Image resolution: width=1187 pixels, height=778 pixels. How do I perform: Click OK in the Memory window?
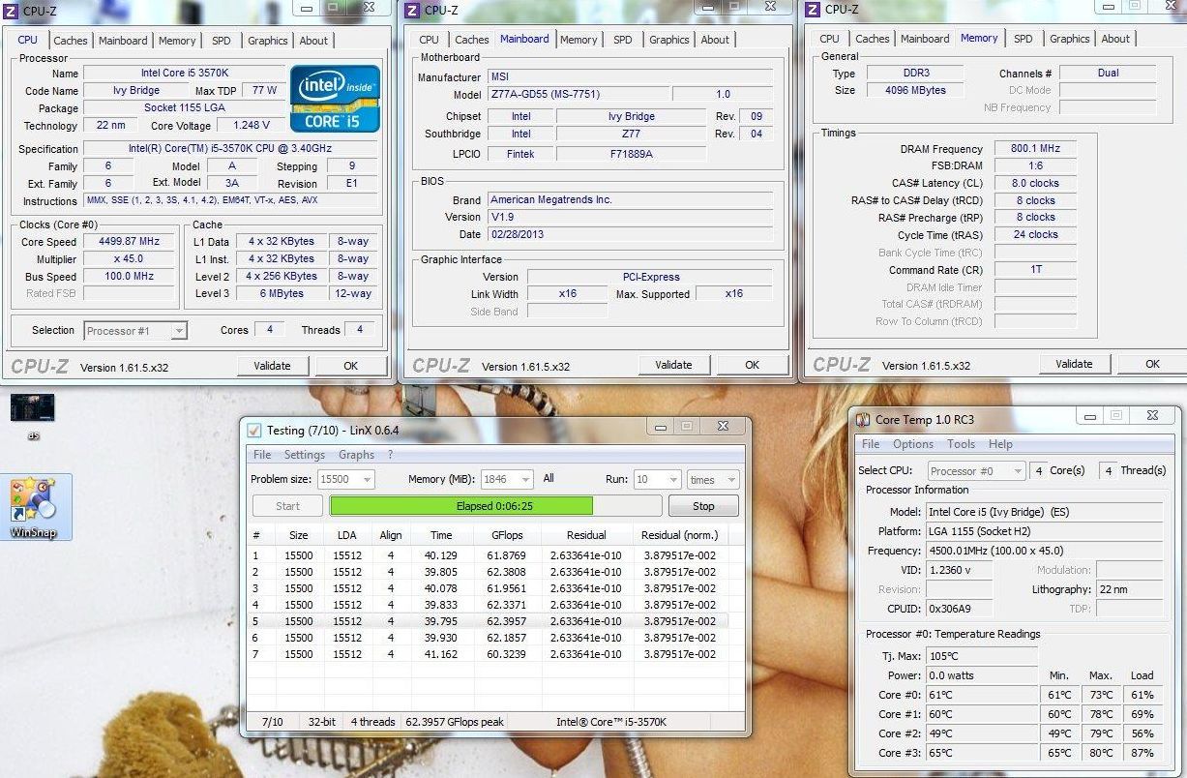point(1152,364)
